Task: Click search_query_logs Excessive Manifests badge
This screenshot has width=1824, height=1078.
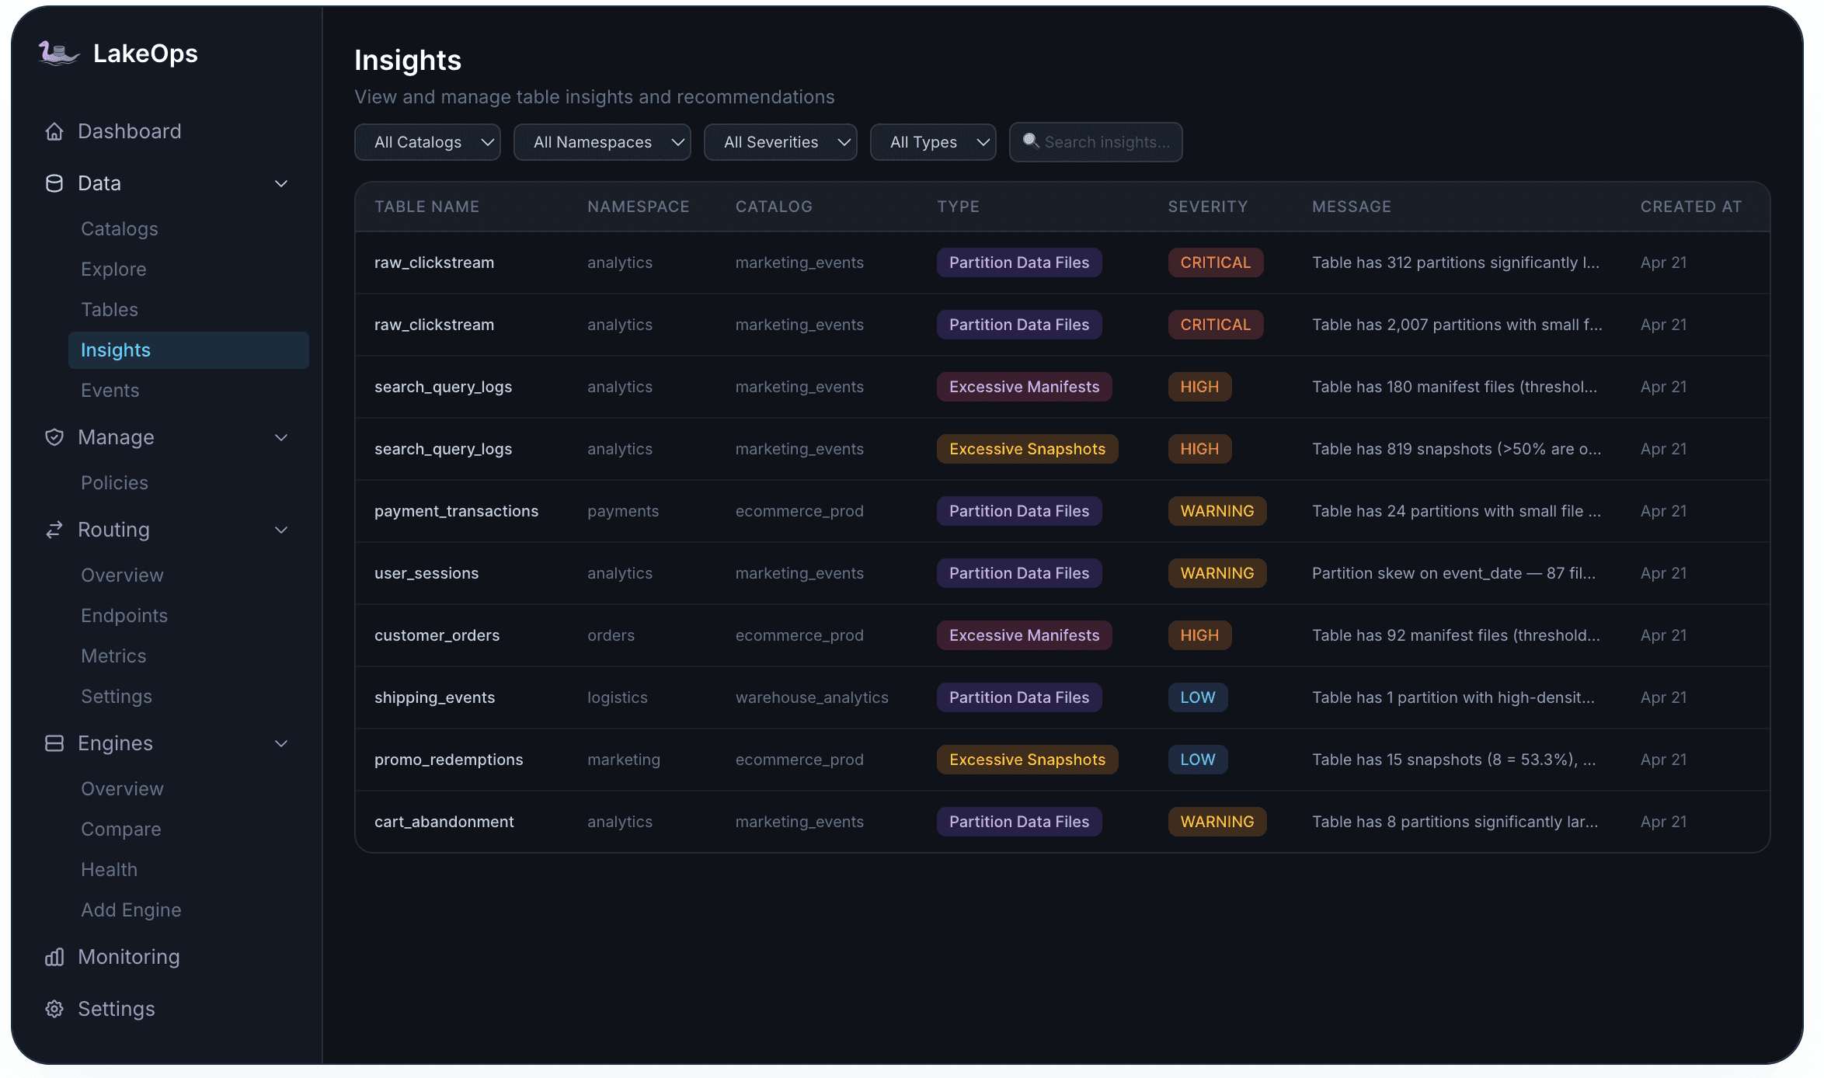Action: pos(1024,387)
